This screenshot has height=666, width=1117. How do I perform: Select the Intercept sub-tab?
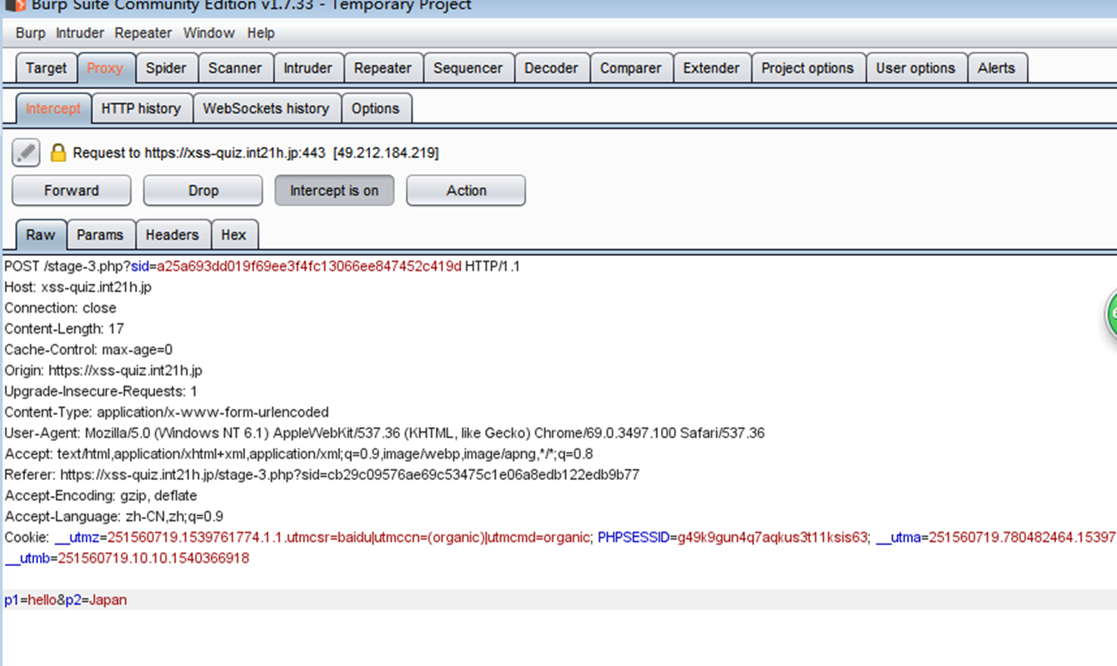53,108
